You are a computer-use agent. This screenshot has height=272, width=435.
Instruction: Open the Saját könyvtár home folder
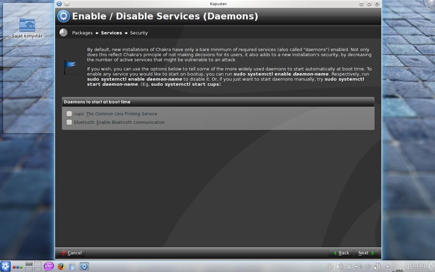(x=27, y=28)
